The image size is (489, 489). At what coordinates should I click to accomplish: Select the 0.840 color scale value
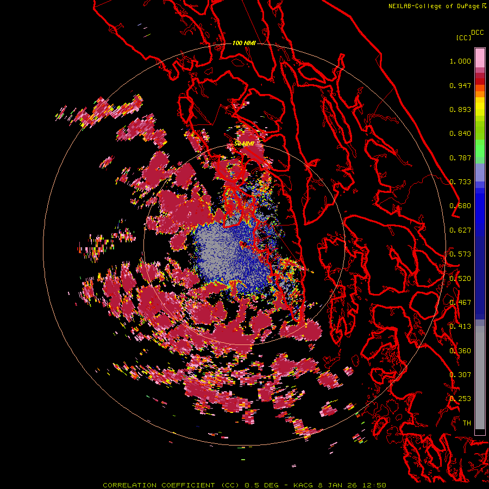click(460, 134)
